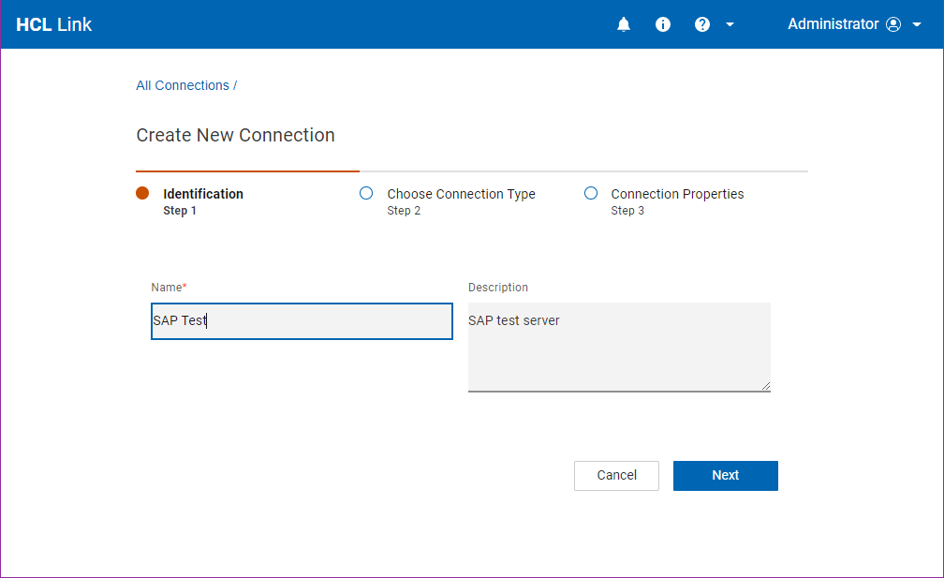The width and height of the screenshot is (944, 578).
Task: Click the information icon in the header
Action: (x=662, y=23)
